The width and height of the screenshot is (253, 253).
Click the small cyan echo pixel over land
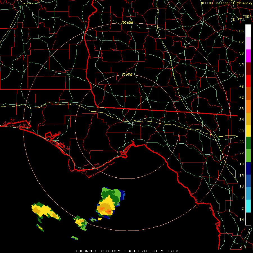pos(164,130)
